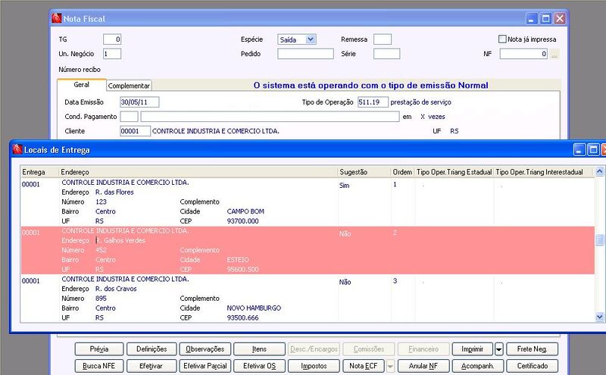Select highlighted address 'R. Galhos Verdes'
Viewport: 606px width, 375px height.
click(120, 240)
